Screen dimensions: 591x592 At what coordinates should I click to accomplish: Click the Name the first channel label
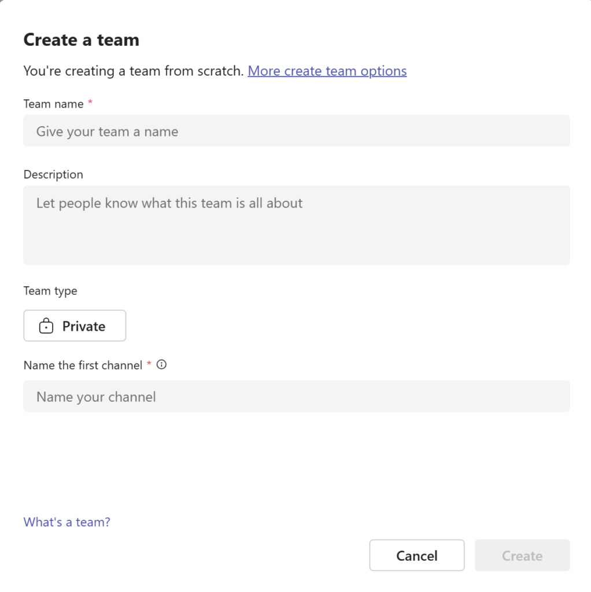coord(83,365)
